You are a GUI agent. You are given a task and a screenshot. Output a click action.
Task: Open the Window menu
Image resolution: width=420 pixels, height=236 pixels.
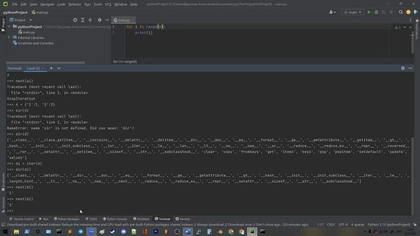(x=121, y=5)
